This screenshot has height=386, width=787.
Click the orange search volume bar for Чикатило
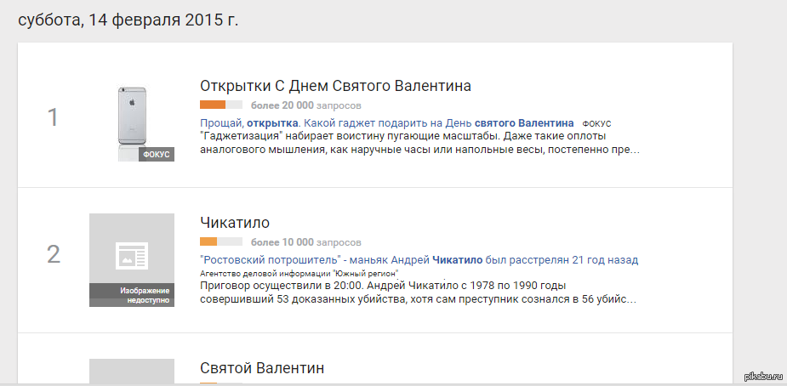tap(208, 242)
